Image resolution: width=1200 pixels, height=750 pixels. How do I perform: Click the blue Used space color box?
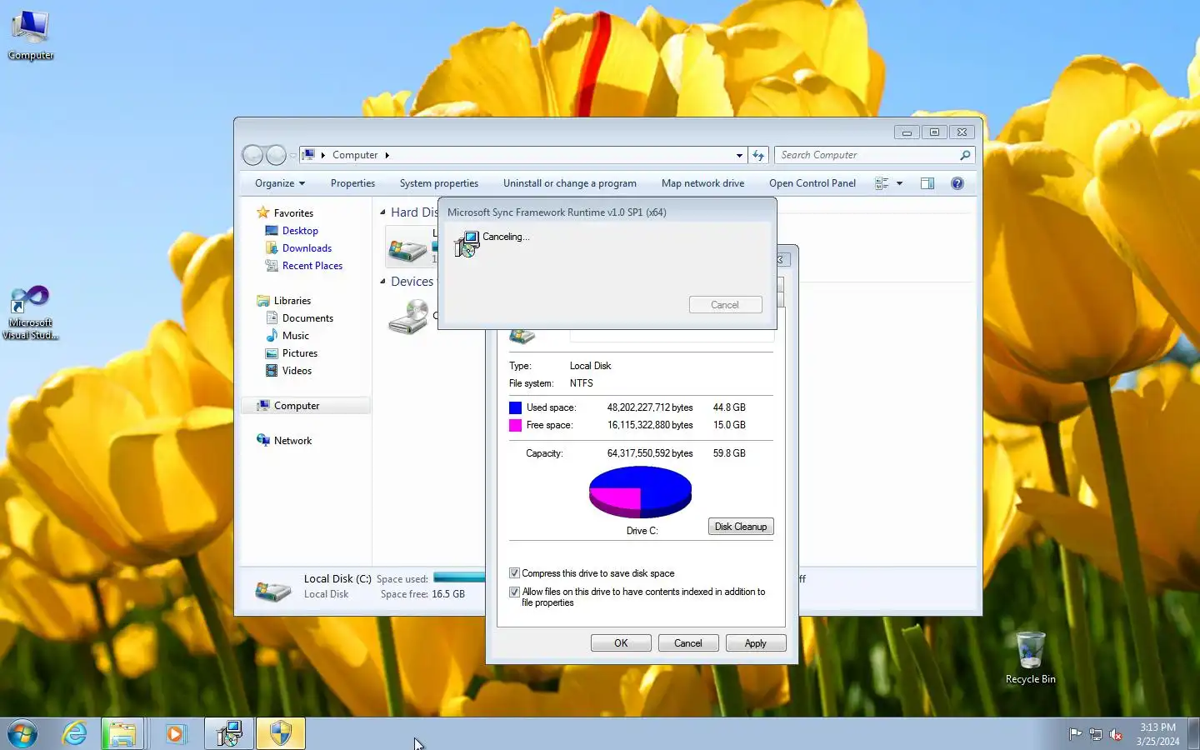[515, 407]
